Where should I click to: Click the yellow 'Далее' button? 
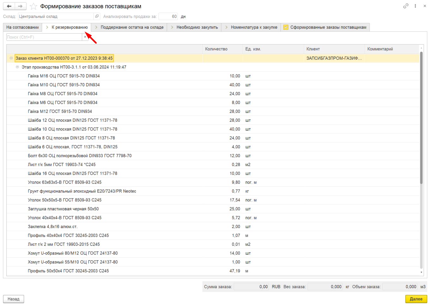click(416, 299)
